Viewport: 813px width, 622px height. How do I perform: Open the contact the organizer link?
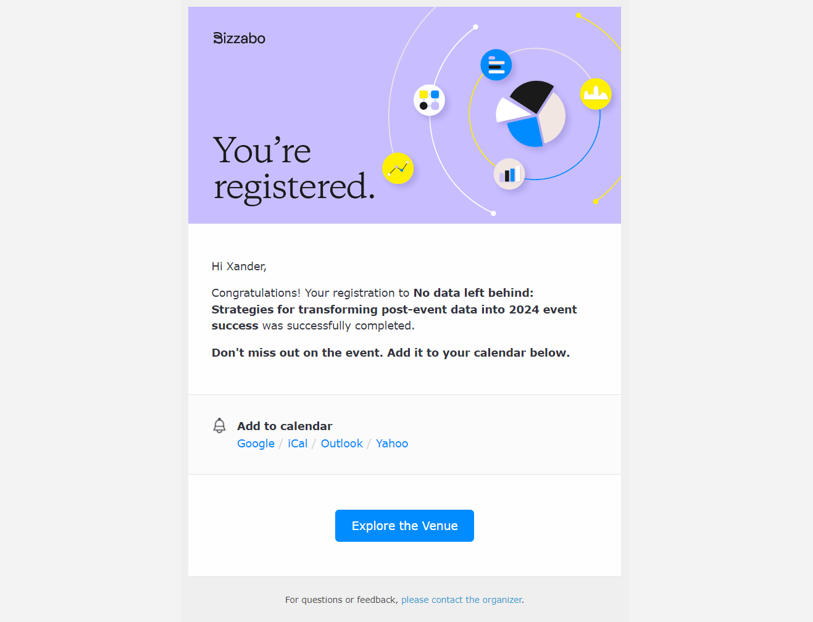click(x=461, y=599)
